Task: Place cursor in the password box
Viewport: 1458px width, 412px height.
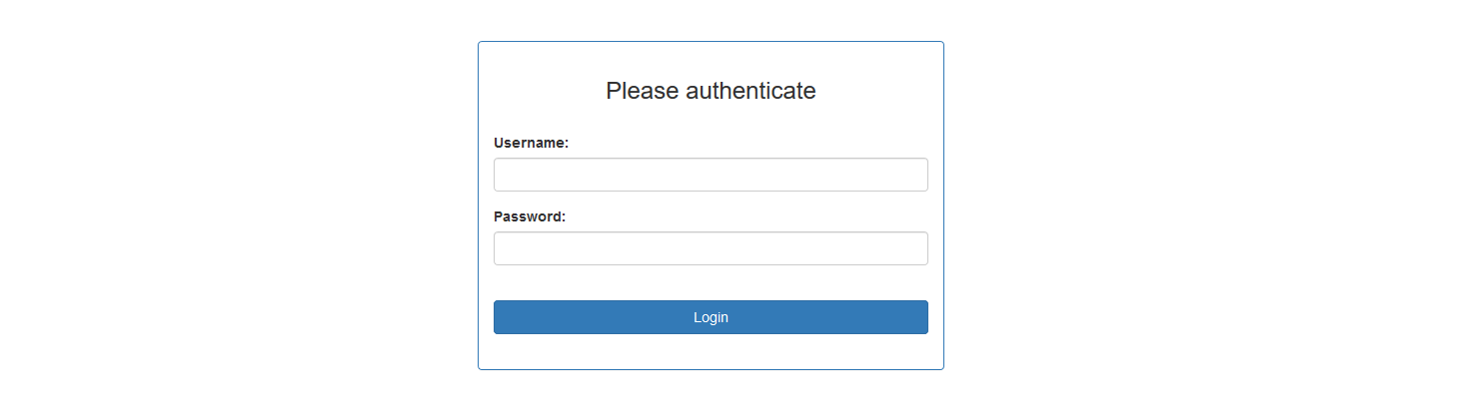Action: (x=711, y=248)
